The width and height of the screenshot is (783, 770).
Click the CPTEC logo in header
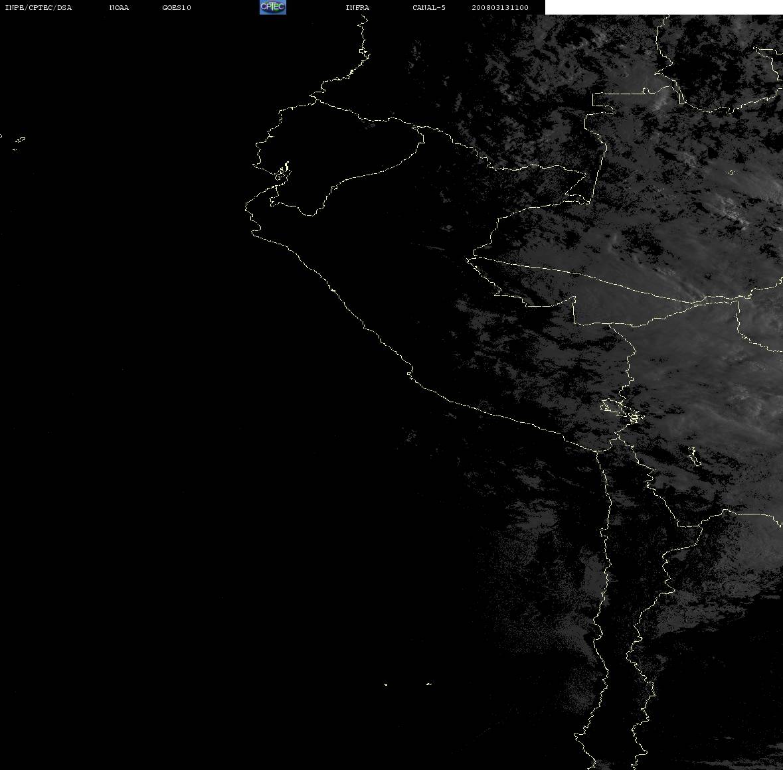[273, 7]
